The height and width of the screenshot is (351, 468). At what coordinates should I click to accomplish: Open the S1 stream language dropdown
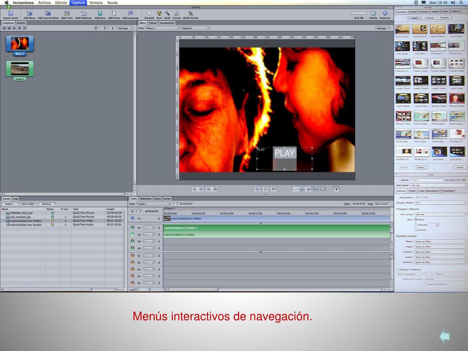click(x=149, y=256)
